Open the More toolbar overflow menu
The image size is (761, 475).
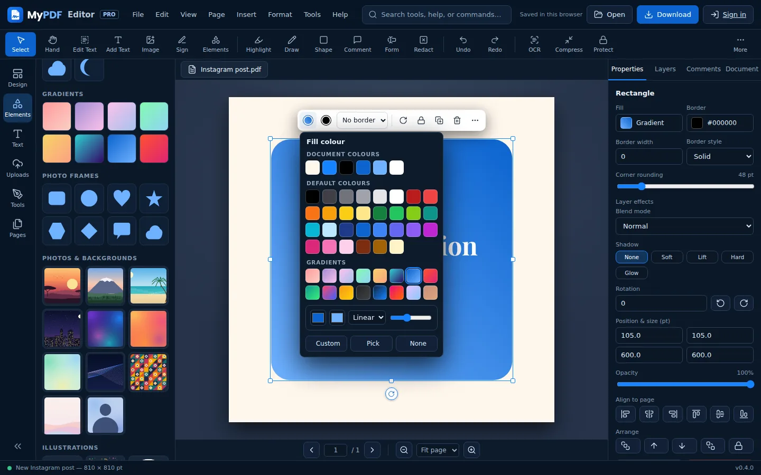[x=740, y=44]
